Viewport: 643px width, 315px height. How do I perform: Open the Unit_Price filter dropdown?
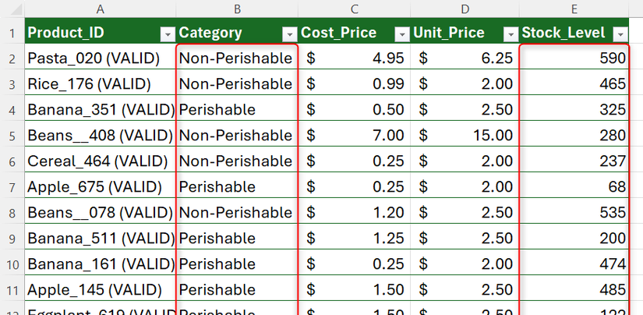pyautogui.click(x=511, y=34)
